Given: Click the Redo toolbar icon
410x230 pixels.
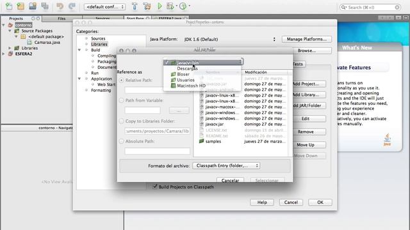Looking at the screenshot, I should pos(72,6).
